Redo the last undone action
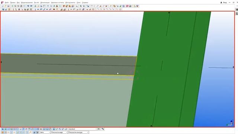The height and width of the screenshot is (134, 238). tap(31, 6)
